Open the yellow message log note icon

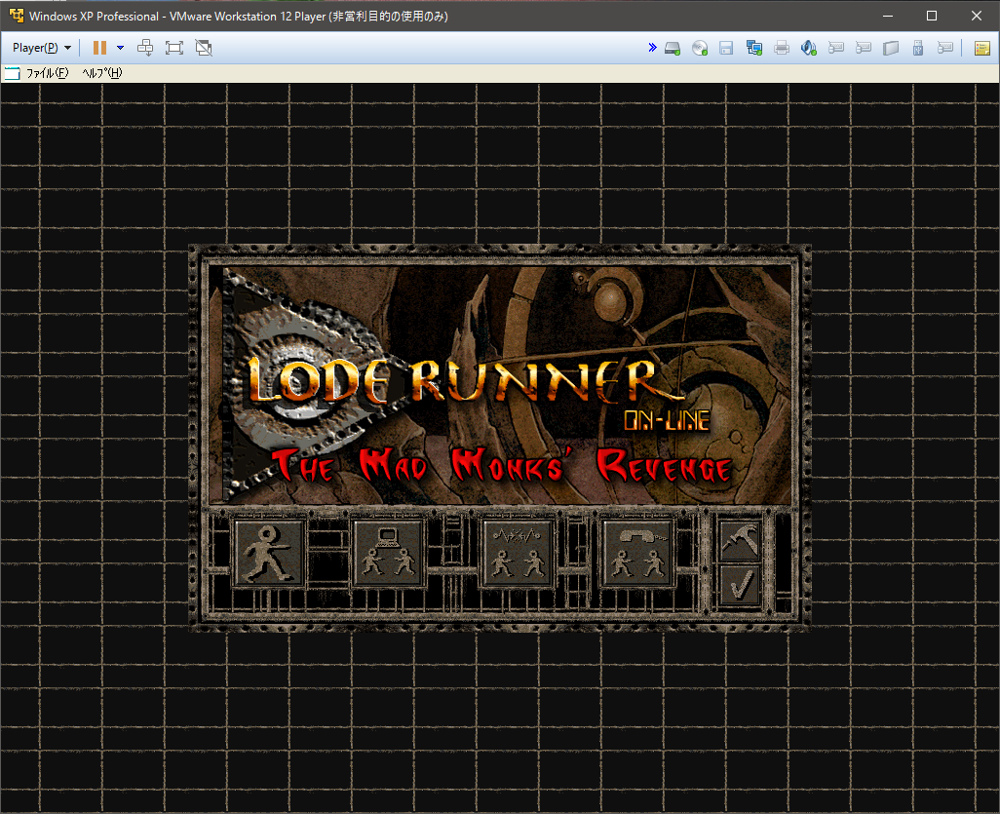point(982,48)
